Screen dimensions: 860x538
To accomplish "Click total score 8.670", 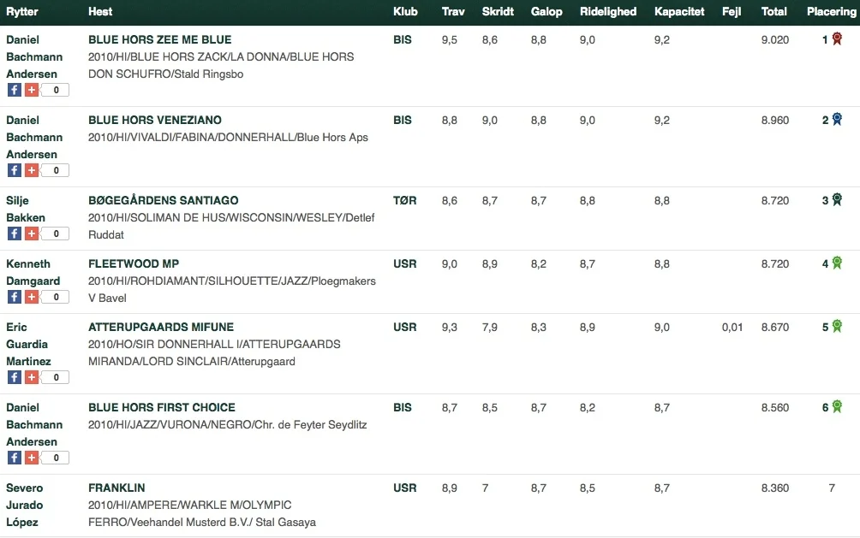I will tap(775, 327).
